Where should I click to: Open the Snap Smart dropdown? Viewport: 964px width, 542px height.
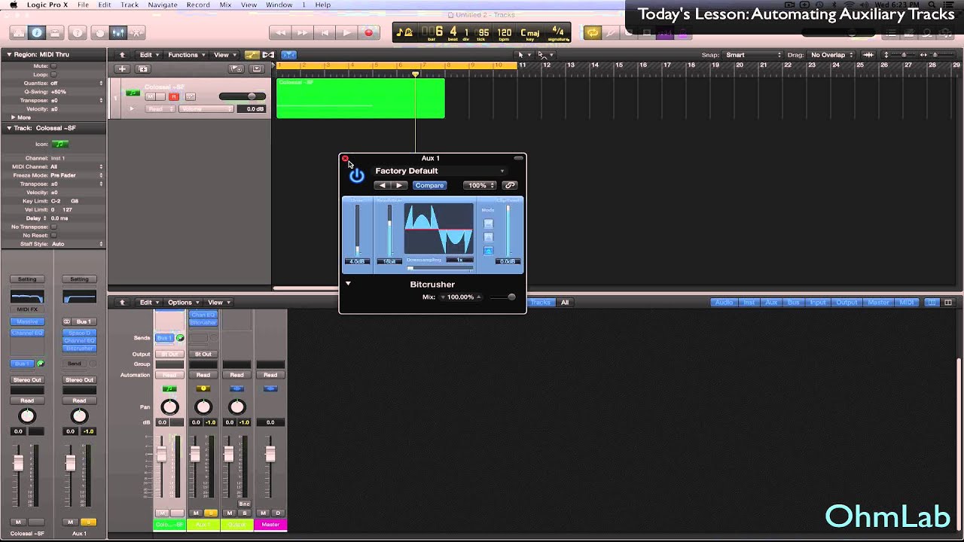click(753, 55)
